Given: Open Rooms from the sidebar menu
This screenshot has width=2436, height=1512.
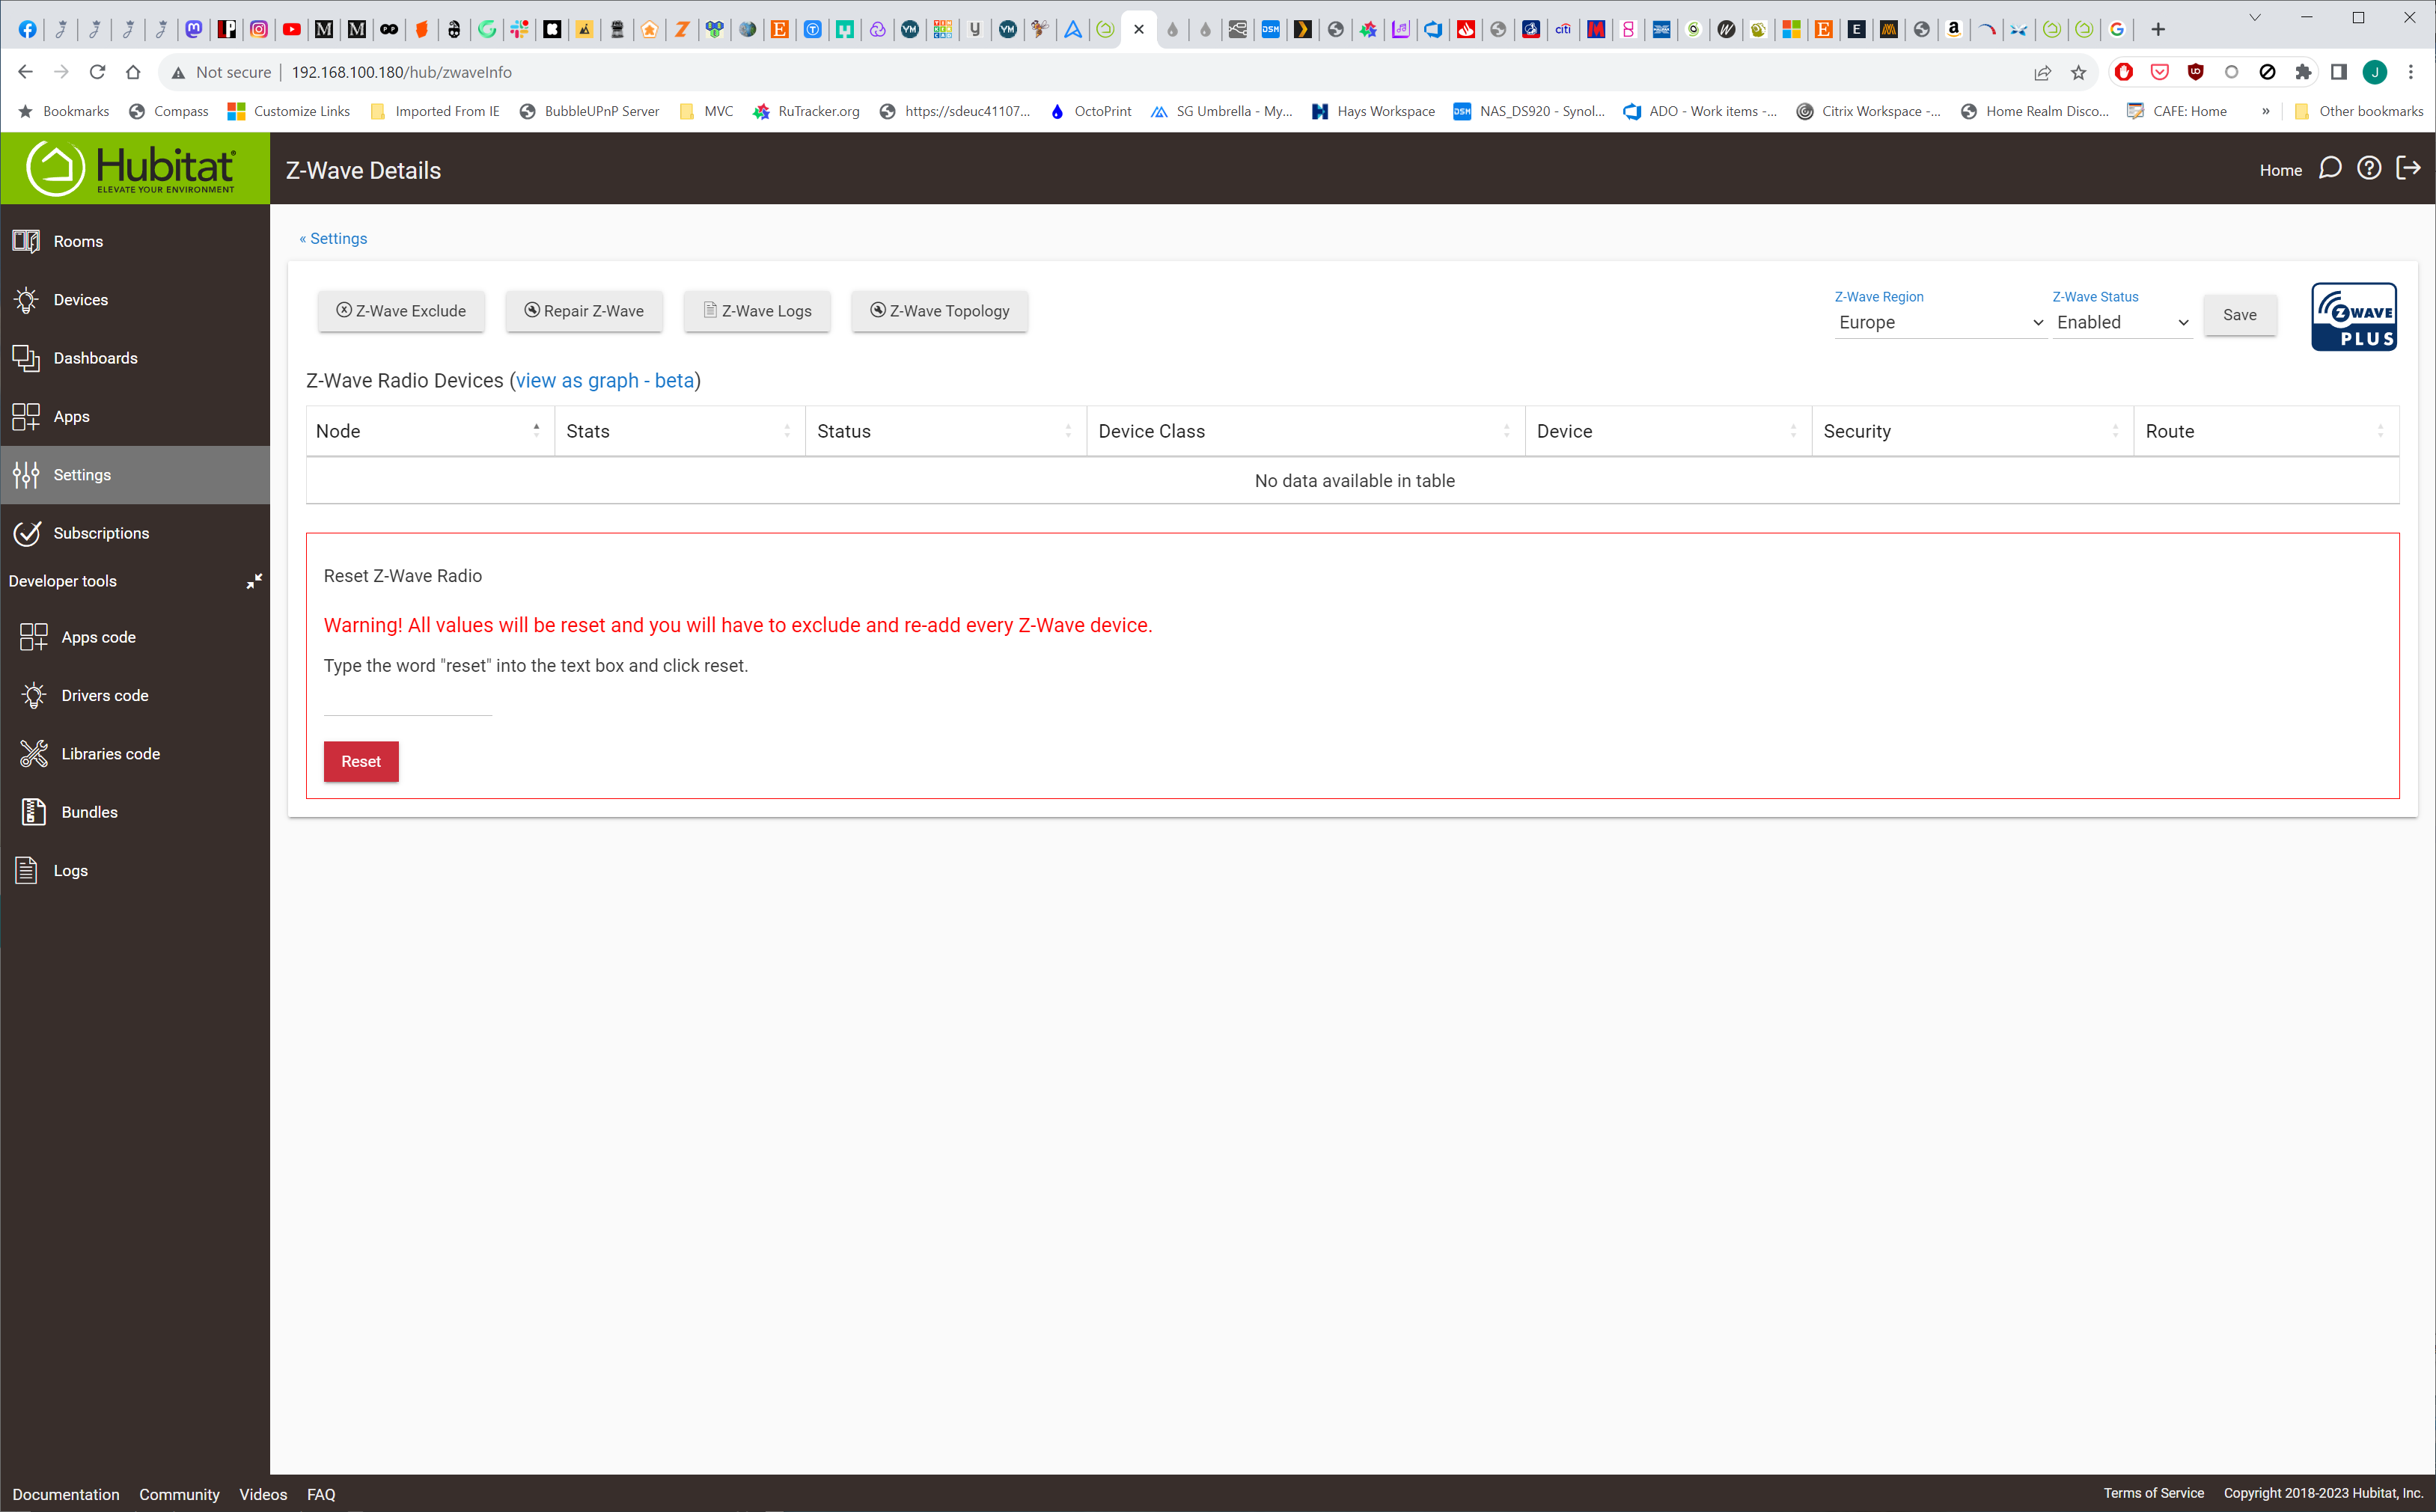Looking at the screenshot, I should point(78,241).
